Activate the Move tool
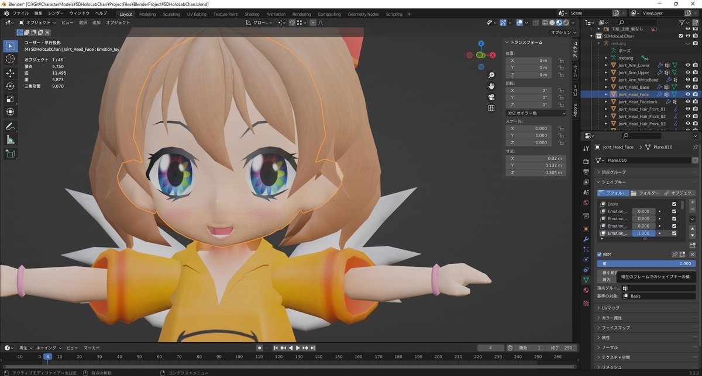The height and width of the screenshot is (376, 702). point(11,73)
